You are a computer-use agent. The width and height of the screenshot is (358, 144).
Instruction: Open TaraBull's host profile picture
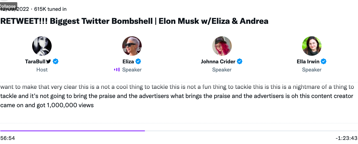point(42,46)
